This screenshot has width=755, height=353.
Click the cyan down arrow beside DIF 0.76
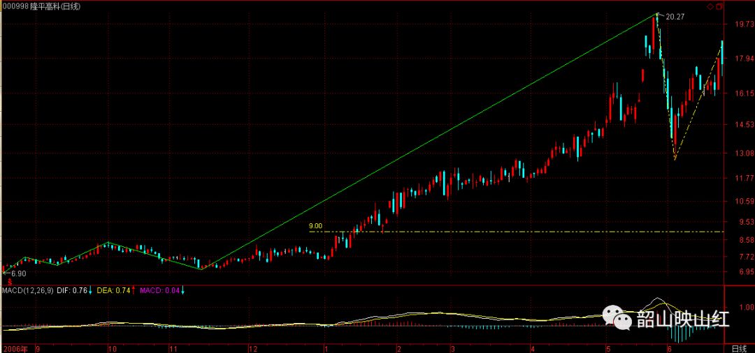(90, 290)
